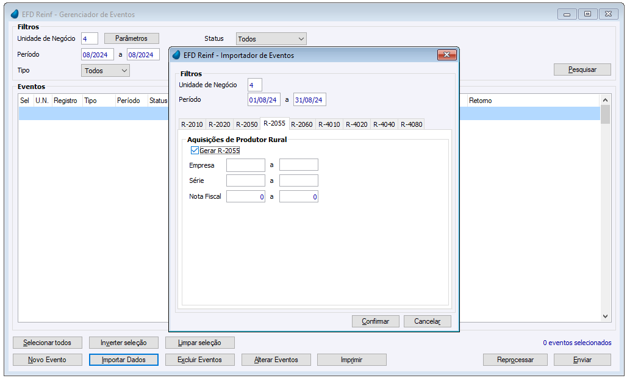Uncheck the Gerar R-2055 checkbox

[x=195, y=150]
